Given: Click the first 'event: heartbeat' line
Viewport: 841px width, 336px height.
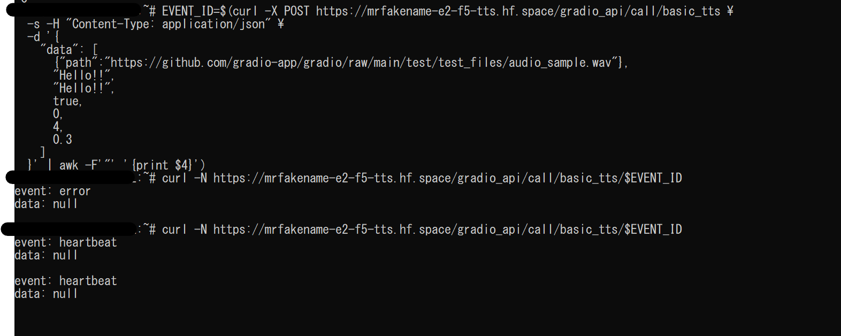Looking at the screenshot, I should pos(65,242).
